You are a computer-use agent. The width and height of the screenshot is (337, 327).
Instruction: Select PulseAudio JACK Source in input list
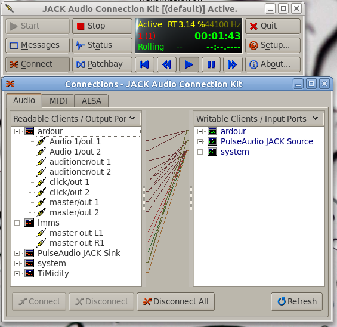point(267,141)
